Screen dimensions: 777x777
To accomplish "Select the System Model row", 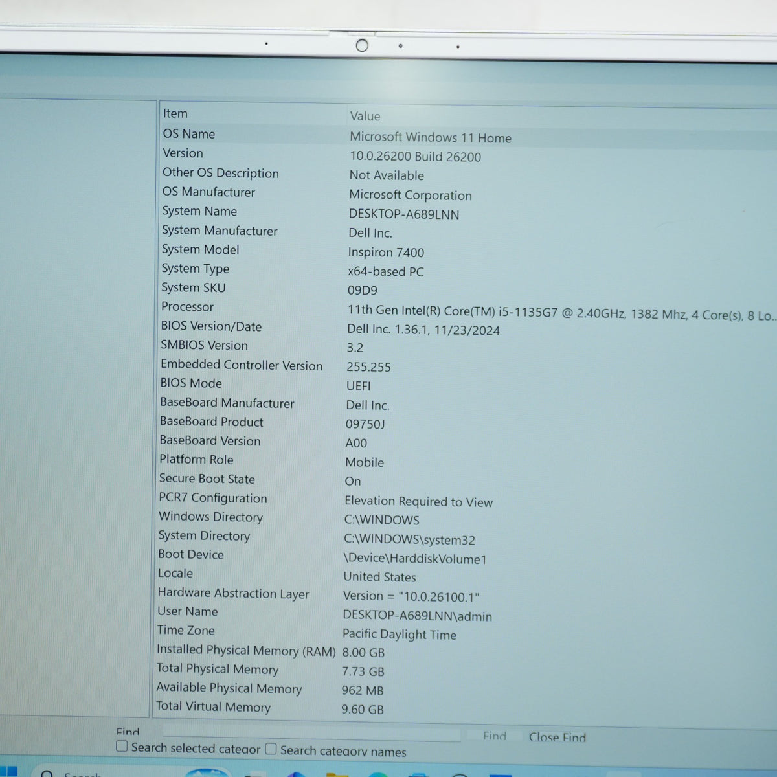I will point(467,251).
